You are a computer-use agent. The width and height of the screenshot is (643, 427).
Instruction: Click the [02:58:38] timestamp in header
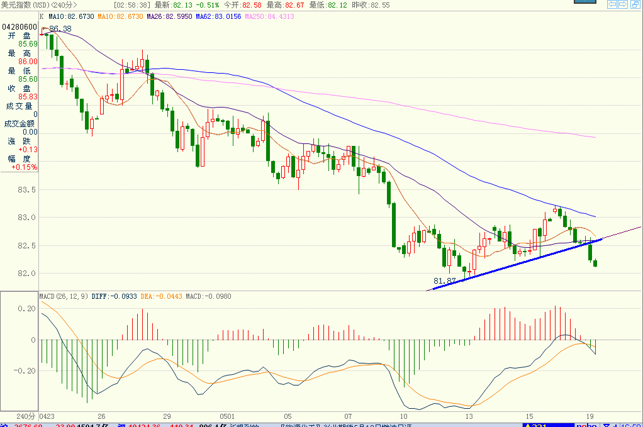click(132, 5)
